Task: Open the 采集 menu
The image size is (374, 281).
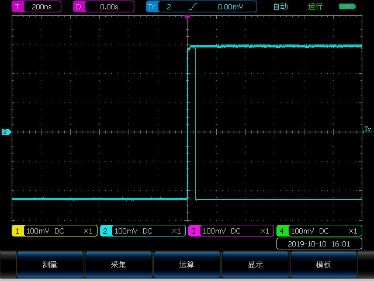Action: pyautogui.click(x=119, y=265)
